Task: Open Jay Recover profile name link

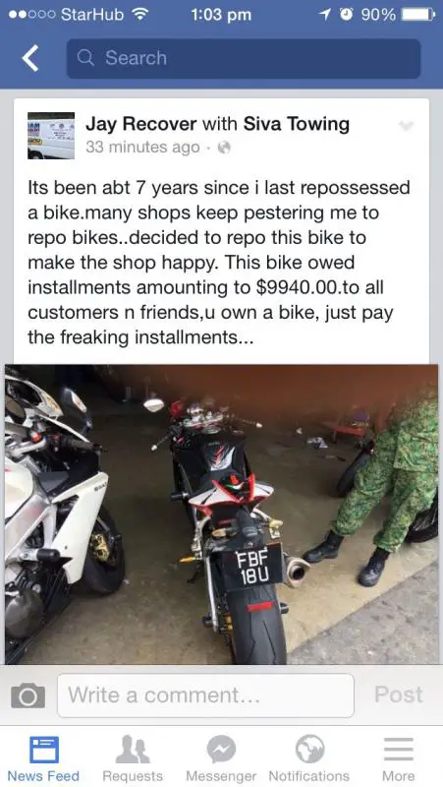Action: tap(140, 124)
